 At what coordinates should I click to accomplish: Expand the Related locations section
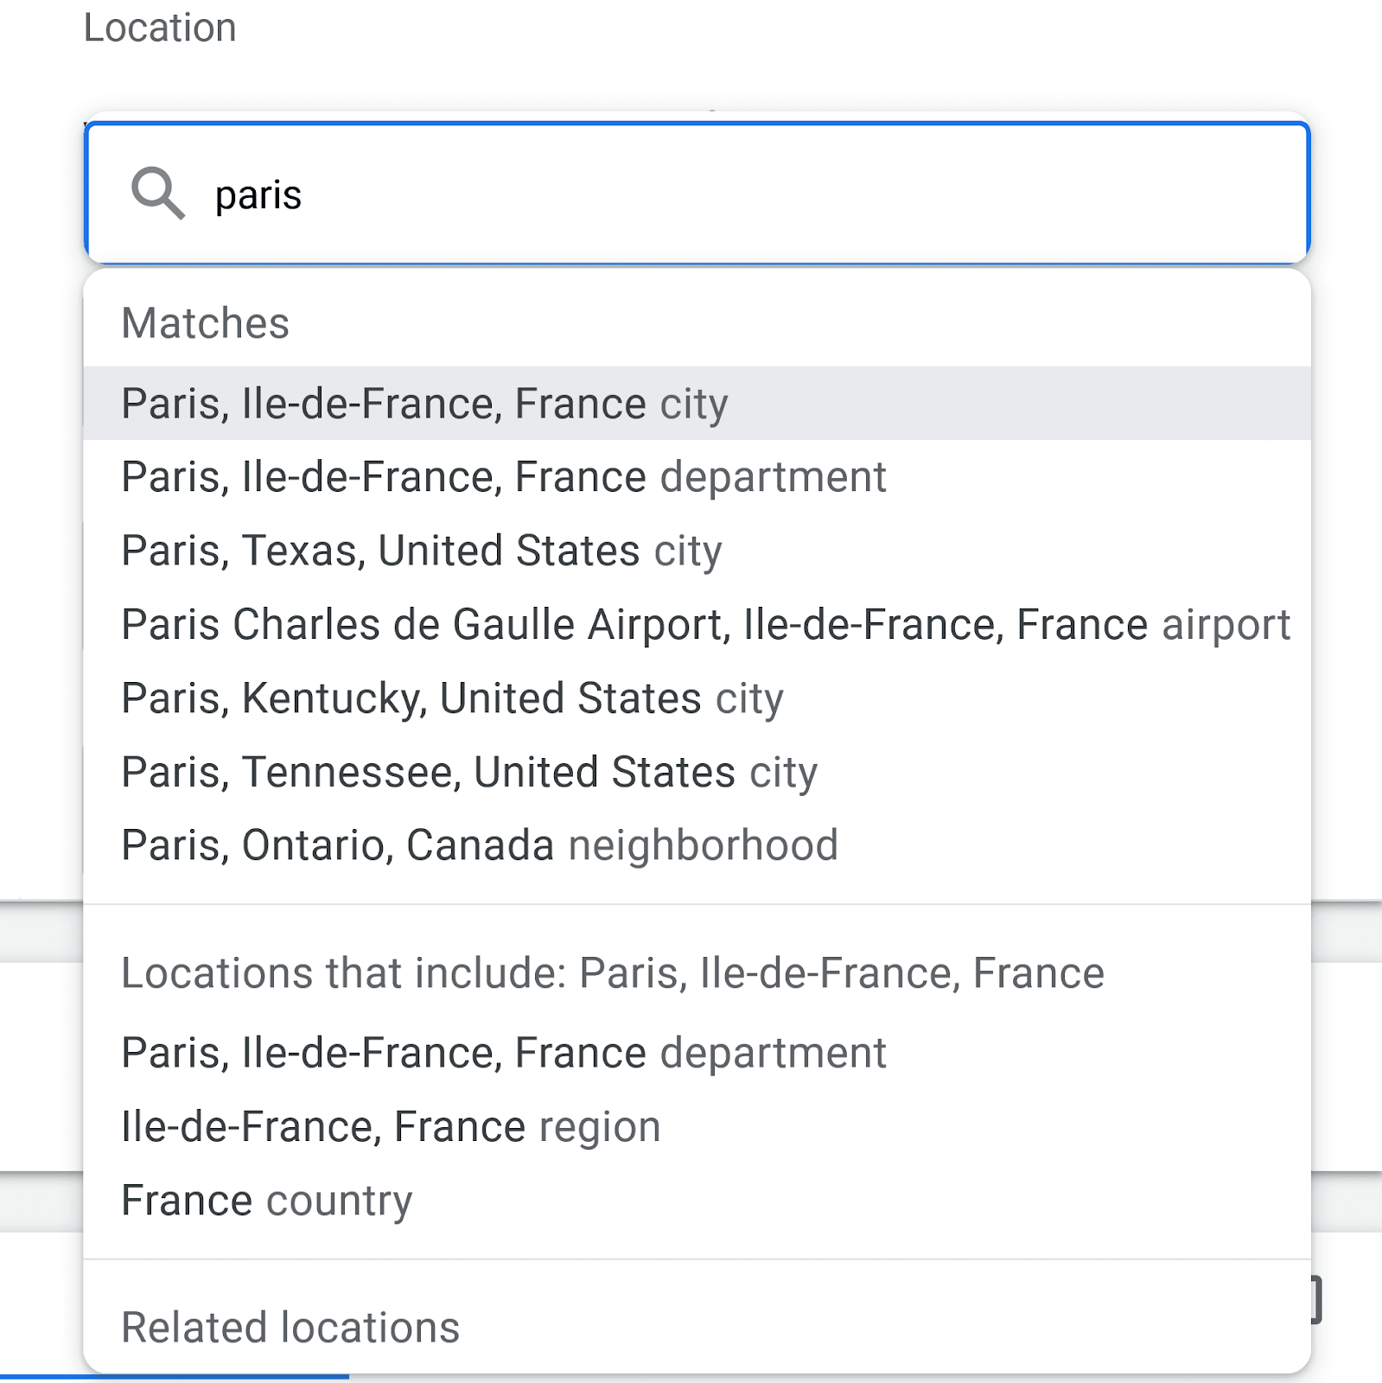[x=291, y=1327]
